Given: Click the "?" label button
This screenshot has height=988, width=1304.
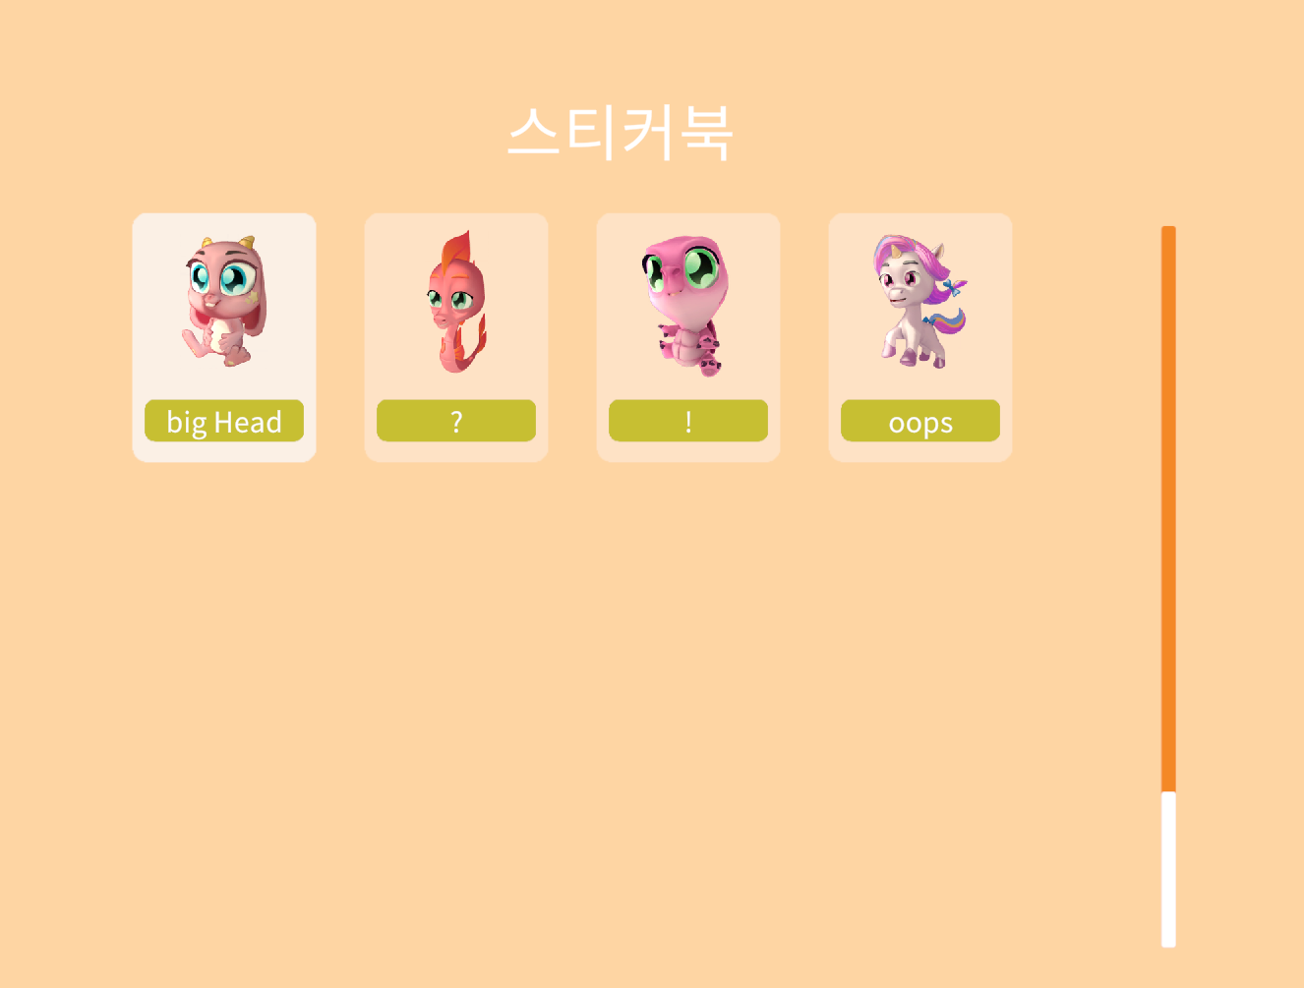Looking at the screenshot, I should point(456,421).
